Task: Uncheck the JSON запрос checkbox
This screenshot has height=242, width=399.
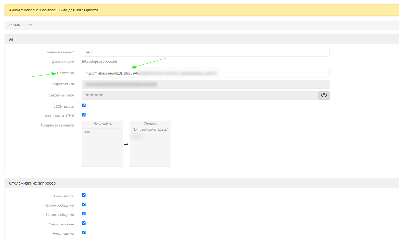Action: click(x=84, y=105)
